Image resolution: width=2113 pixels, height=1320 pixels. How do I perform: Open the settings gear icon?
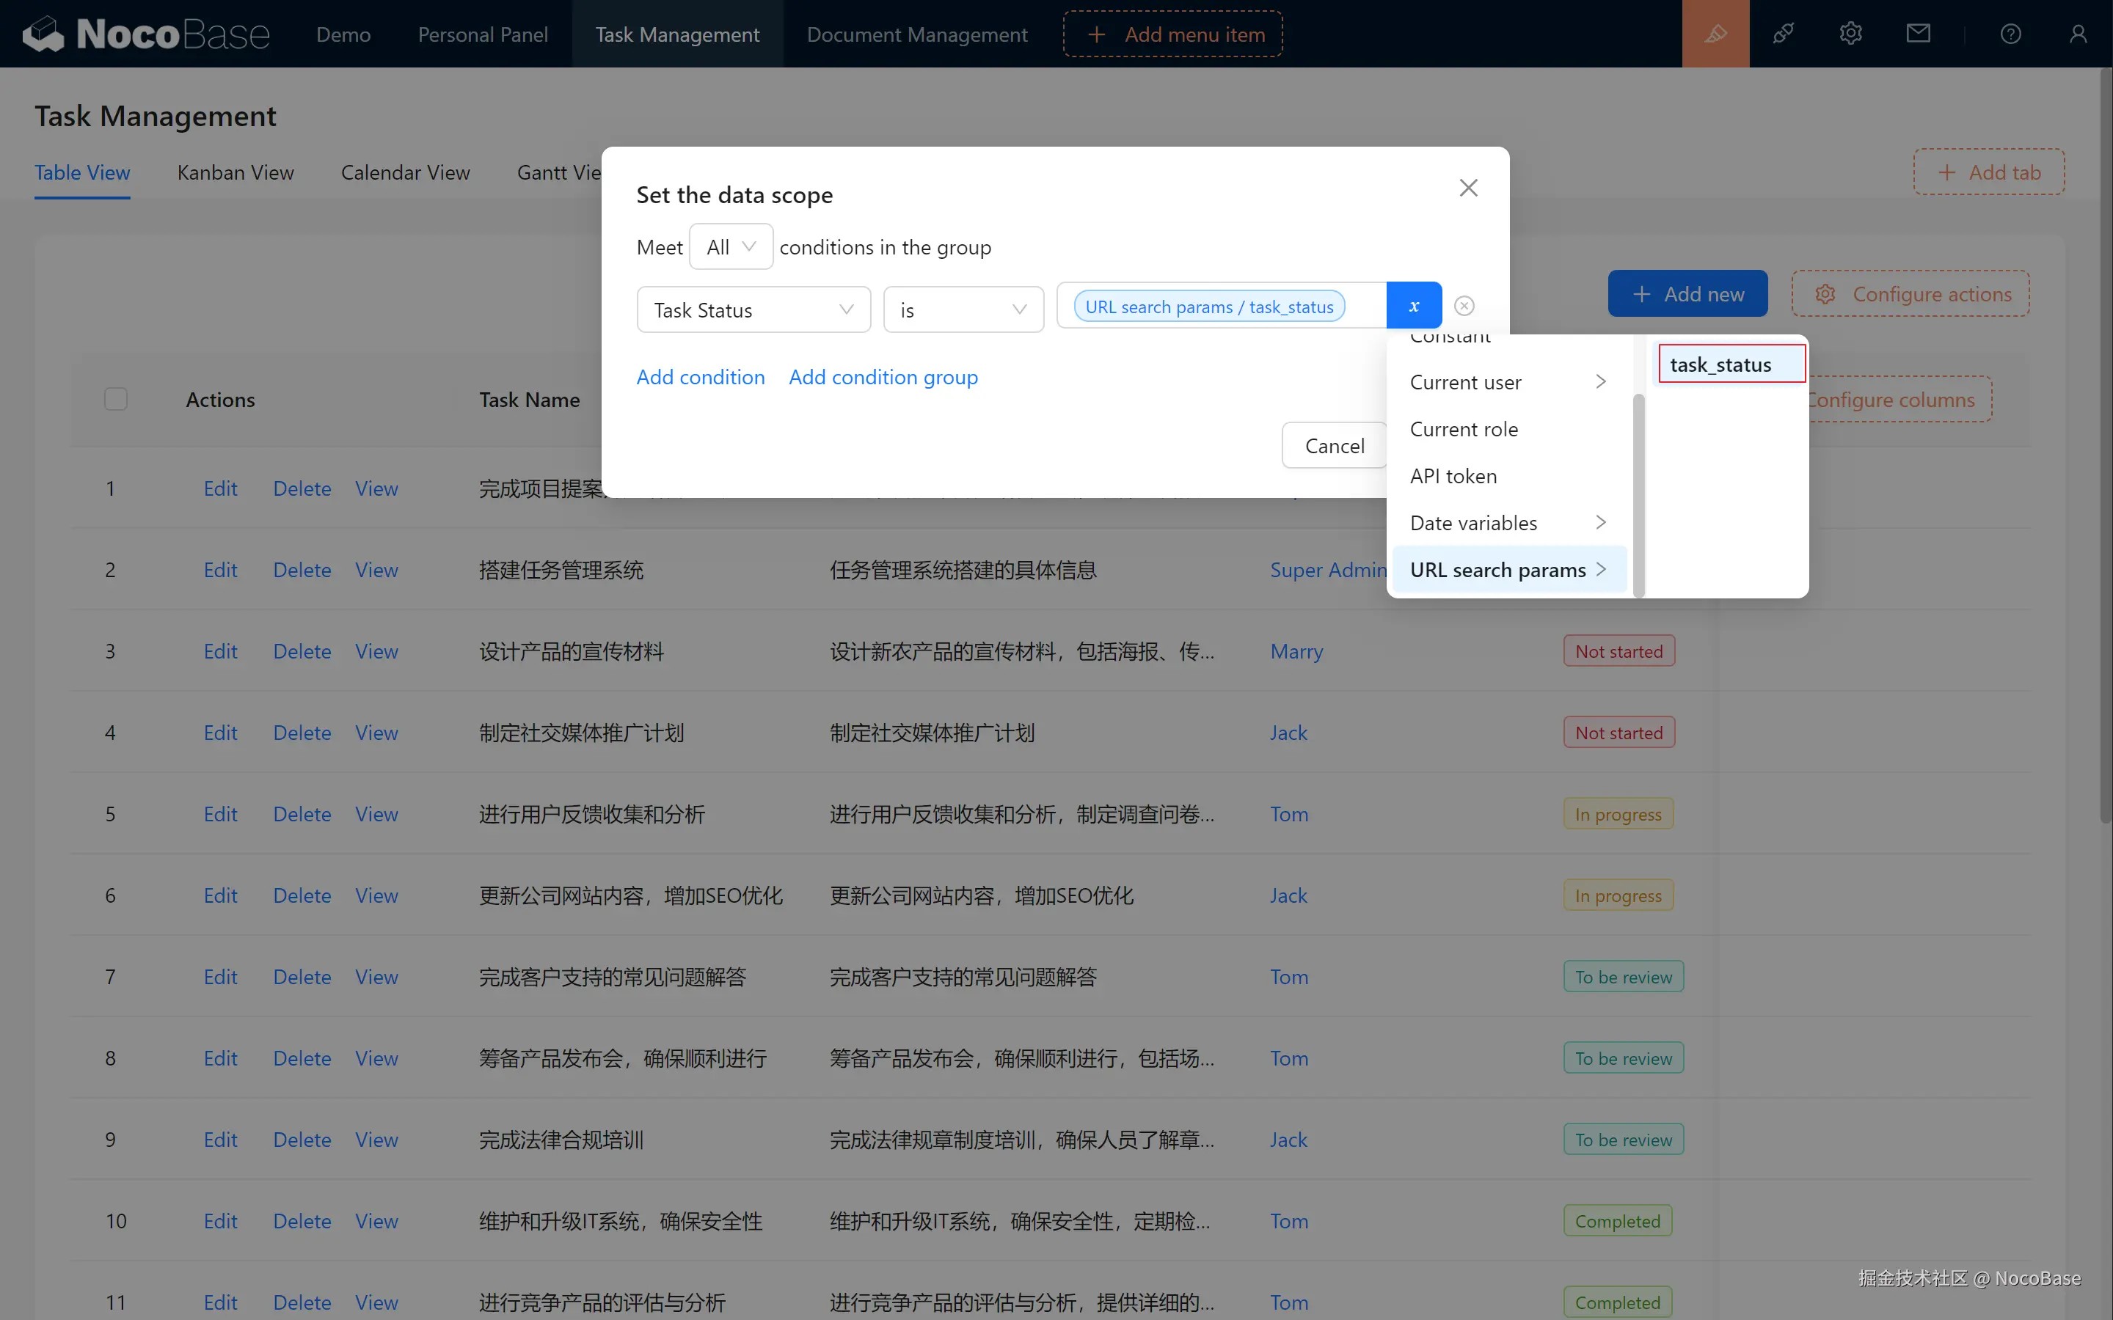click(1850, 34)
